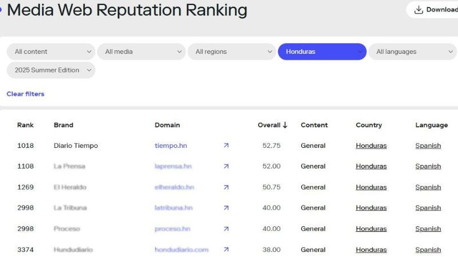458x257 pixels.
Task: Click Spanish language link in Proceso row
Action: (428, 229)
